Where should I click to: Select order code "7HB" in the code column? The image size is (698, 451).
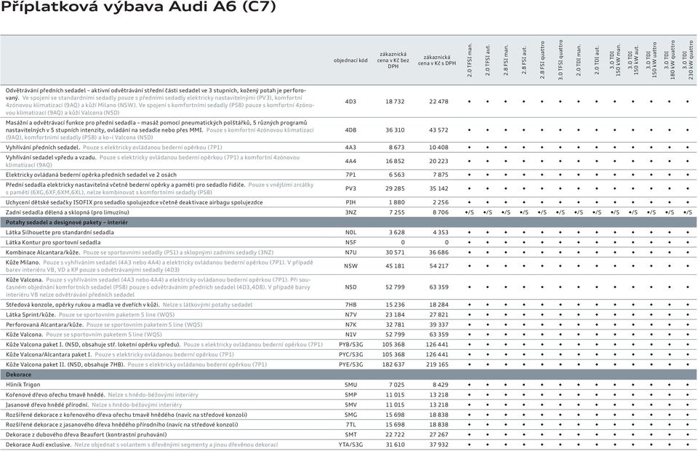pyautogui.click(x=350, y=305)
